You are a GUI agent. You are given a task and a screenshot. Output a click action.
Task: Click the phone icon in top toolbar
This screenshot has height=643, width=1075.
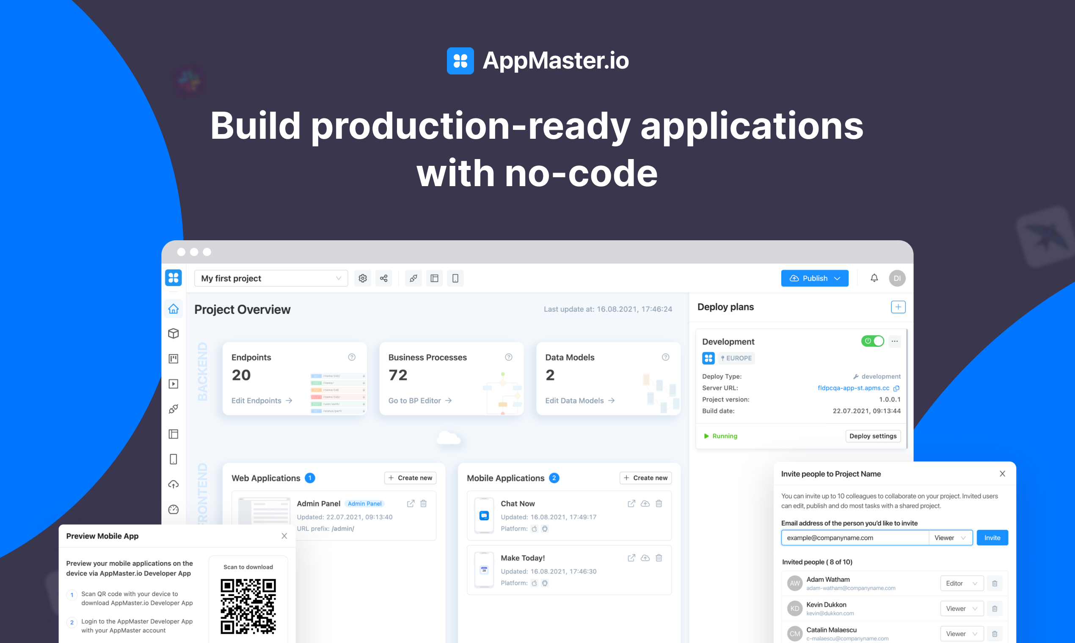(455, 278)
